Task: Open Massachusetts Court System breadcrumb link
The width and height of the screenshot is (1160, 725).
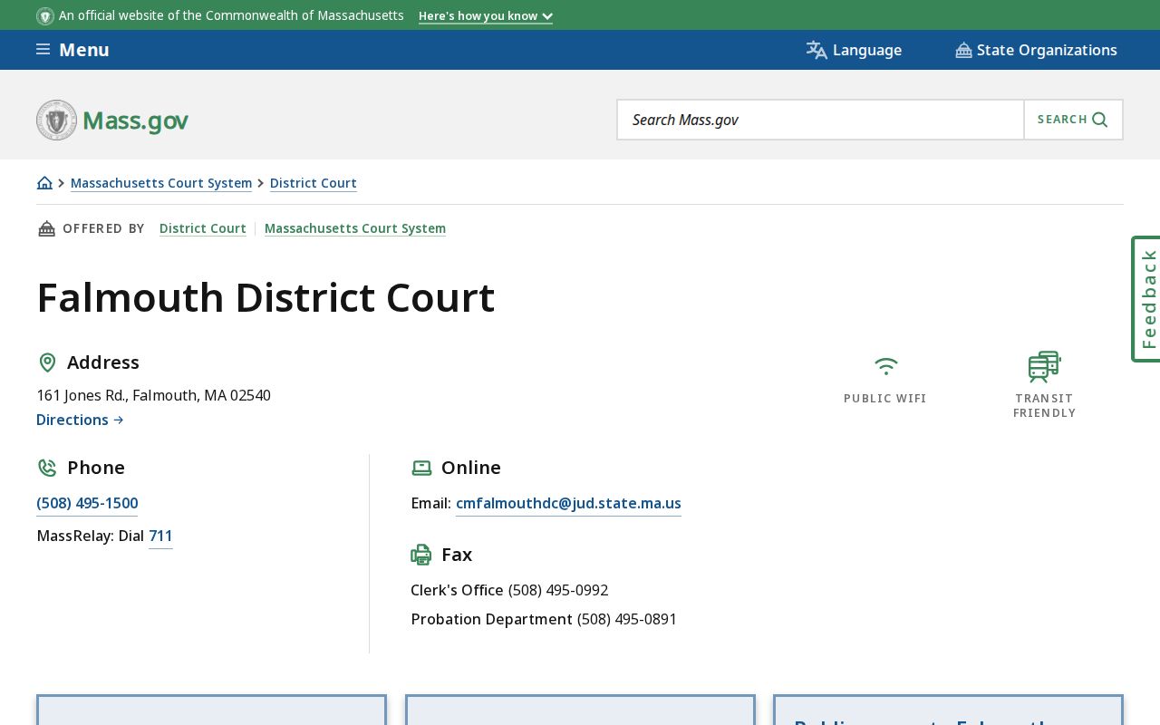Action: pos(161,183)
